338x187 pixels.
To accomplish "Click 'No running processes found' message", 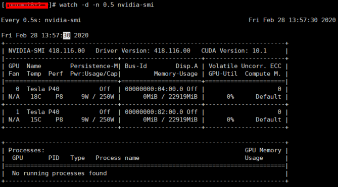I will click(59, 173).
